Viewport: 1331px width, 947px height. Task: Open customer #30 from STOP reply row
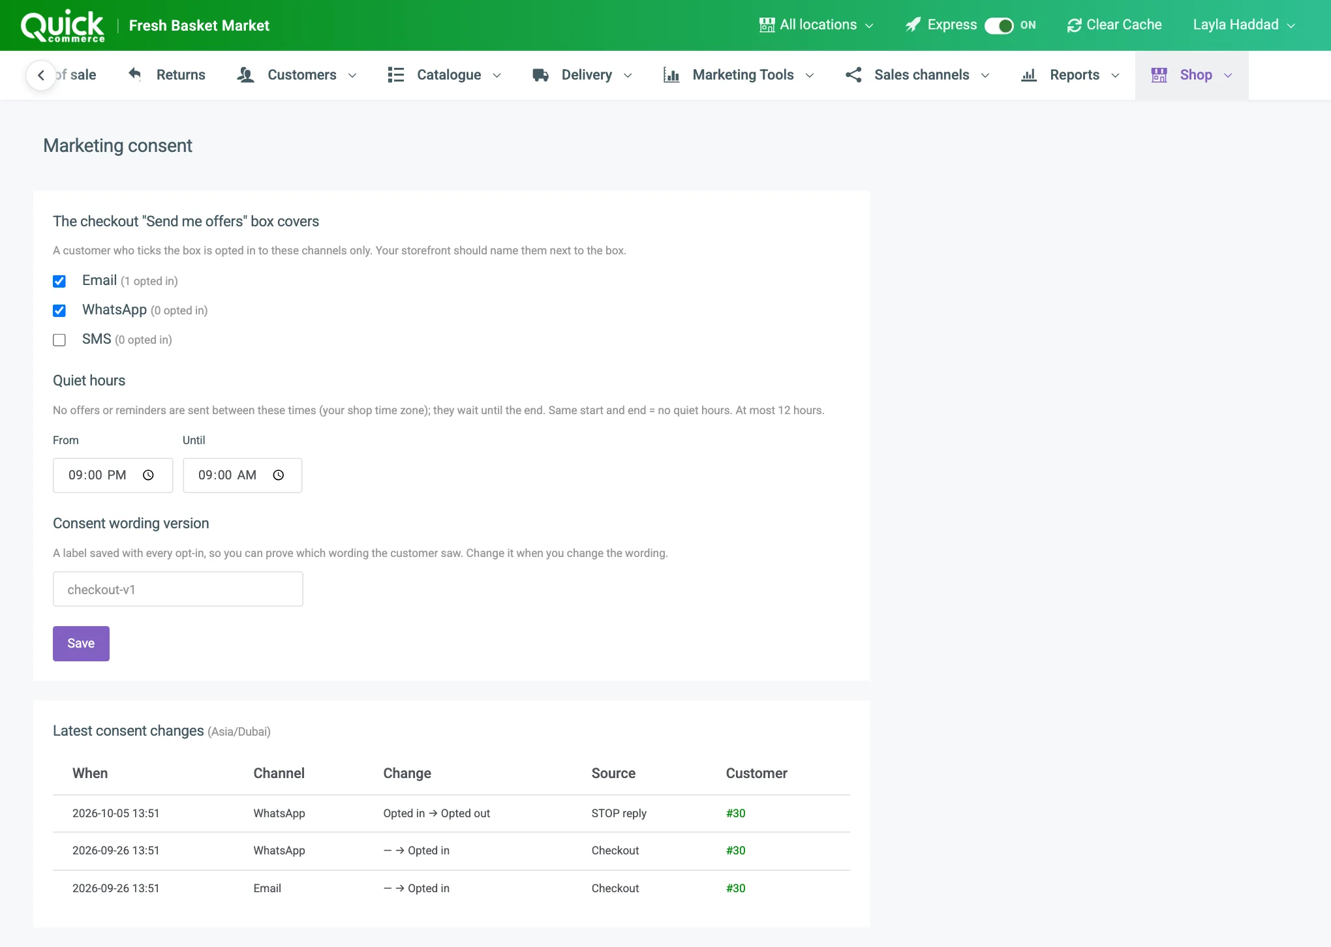735,813
